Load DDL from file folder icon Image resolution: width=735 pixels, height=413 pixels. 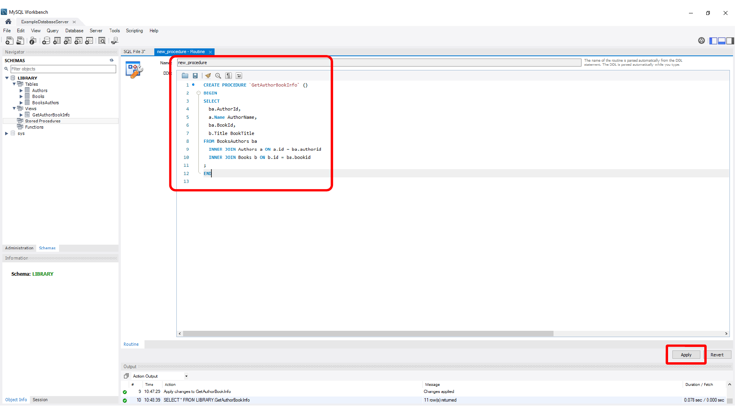[x=185, y=76]
